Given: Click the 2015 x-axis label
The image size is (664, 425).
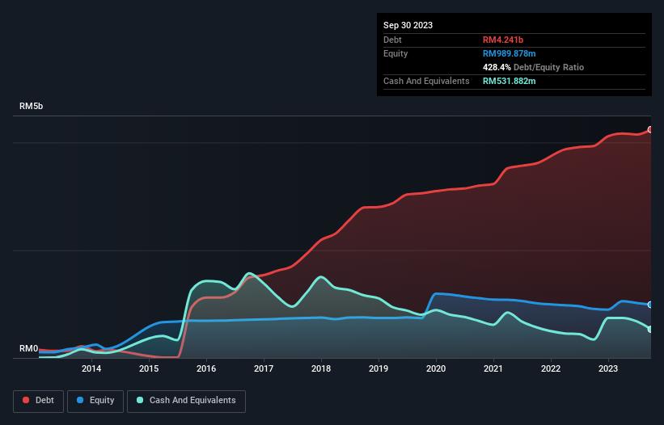Looking at the screenshot, I should (149, 368).
